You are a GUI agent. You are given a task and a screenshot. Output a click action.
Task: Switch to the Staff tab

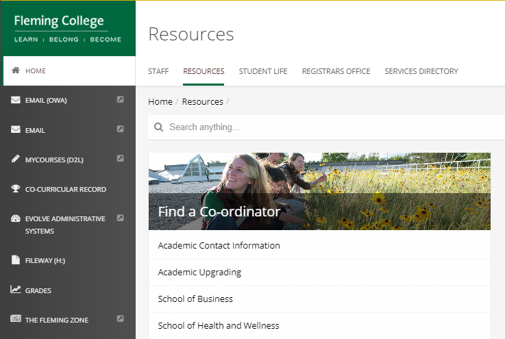[158, 71]
